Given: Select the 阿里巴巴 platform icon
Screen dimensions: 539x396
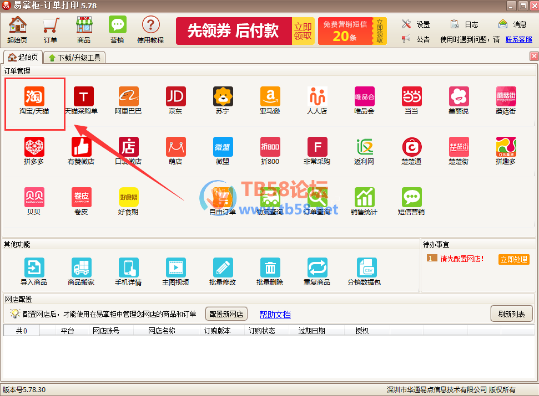Looking at the screenshot, I should pos(128,100).
